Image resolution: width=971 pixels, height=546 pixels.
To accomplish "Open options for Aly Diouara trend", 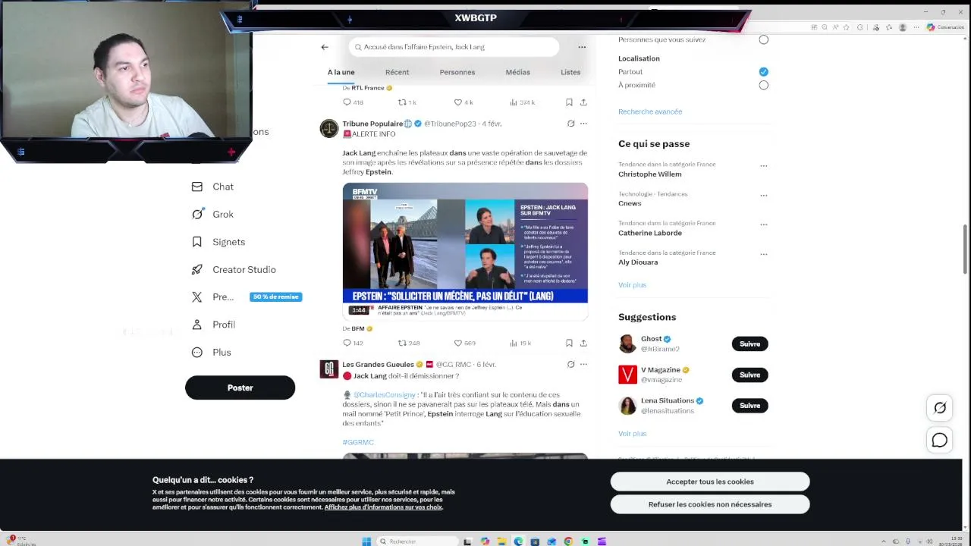I will (x=764, y=255).
